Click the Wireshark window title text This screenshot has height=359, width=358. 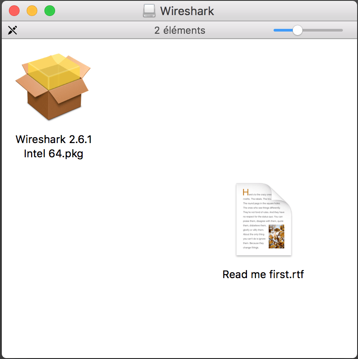[187, 11]
